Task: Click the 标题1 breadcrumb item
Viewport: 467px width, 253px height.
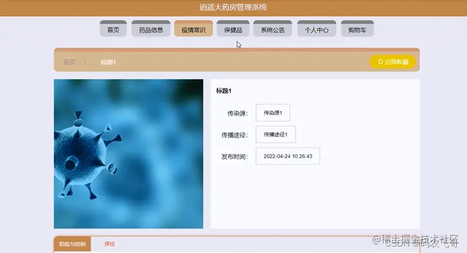Action: point(108,62)
